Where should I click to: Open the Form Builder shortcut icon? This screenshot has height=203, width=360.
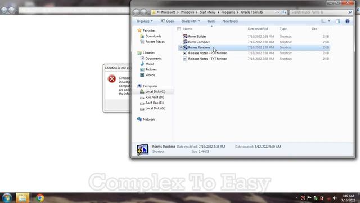click(x=185, y=36)
